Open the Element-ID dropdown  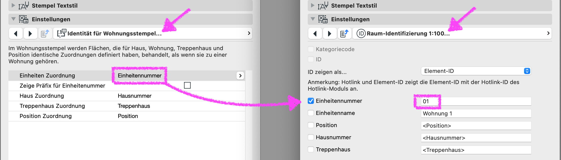coord(476,71)
